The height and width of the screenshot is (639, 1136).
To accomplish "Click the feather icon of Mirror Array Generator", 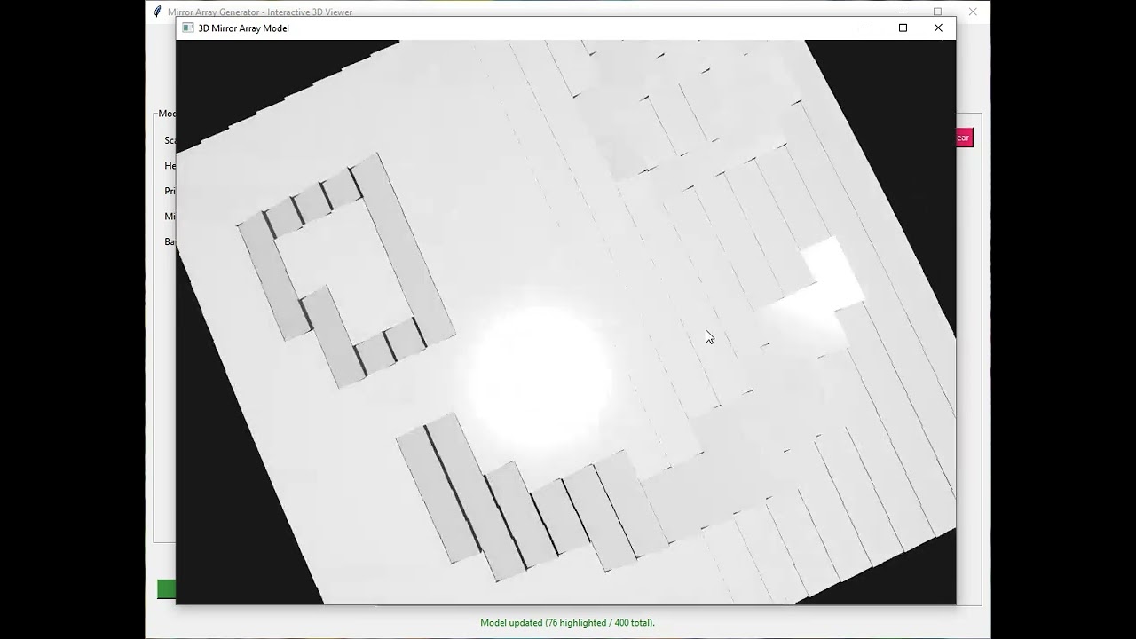I will click(x=157, y=12).
